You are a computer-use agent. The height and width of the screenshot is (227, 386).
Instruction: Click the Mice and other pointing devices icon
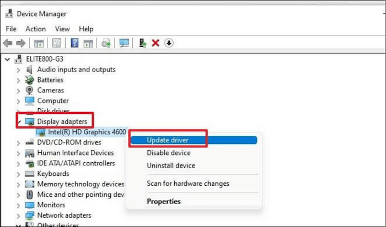pyautogui.click(x=30, y=195)
